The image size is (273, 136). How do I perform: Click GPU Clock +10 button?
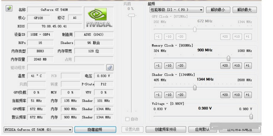coord(237,37)
